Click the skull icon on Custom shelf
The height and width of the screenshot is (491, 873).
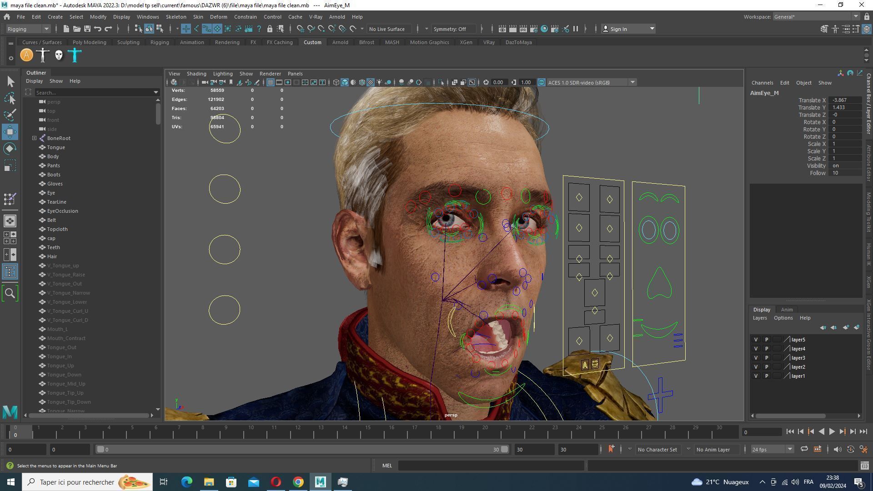click(59, 55)
